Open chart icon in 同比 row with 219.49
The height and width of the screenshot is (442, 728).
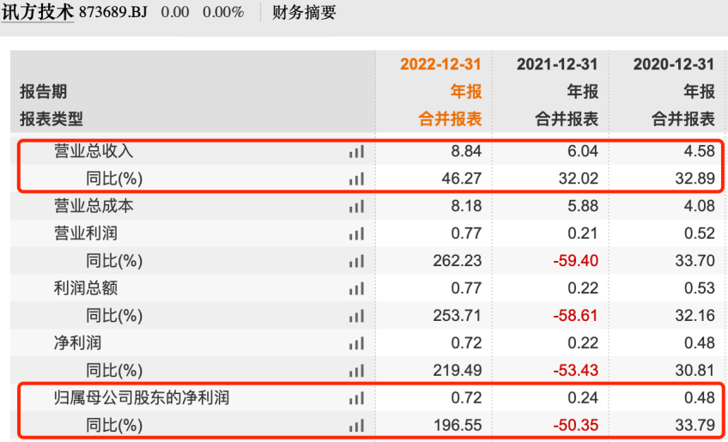[x=356, y=371]
